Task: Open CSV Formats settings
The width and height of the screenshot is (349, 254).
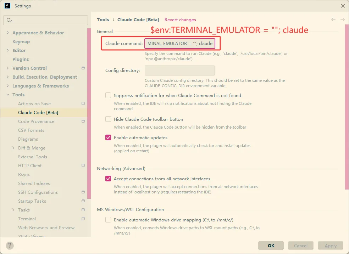Action: click(x=31, y=130)
